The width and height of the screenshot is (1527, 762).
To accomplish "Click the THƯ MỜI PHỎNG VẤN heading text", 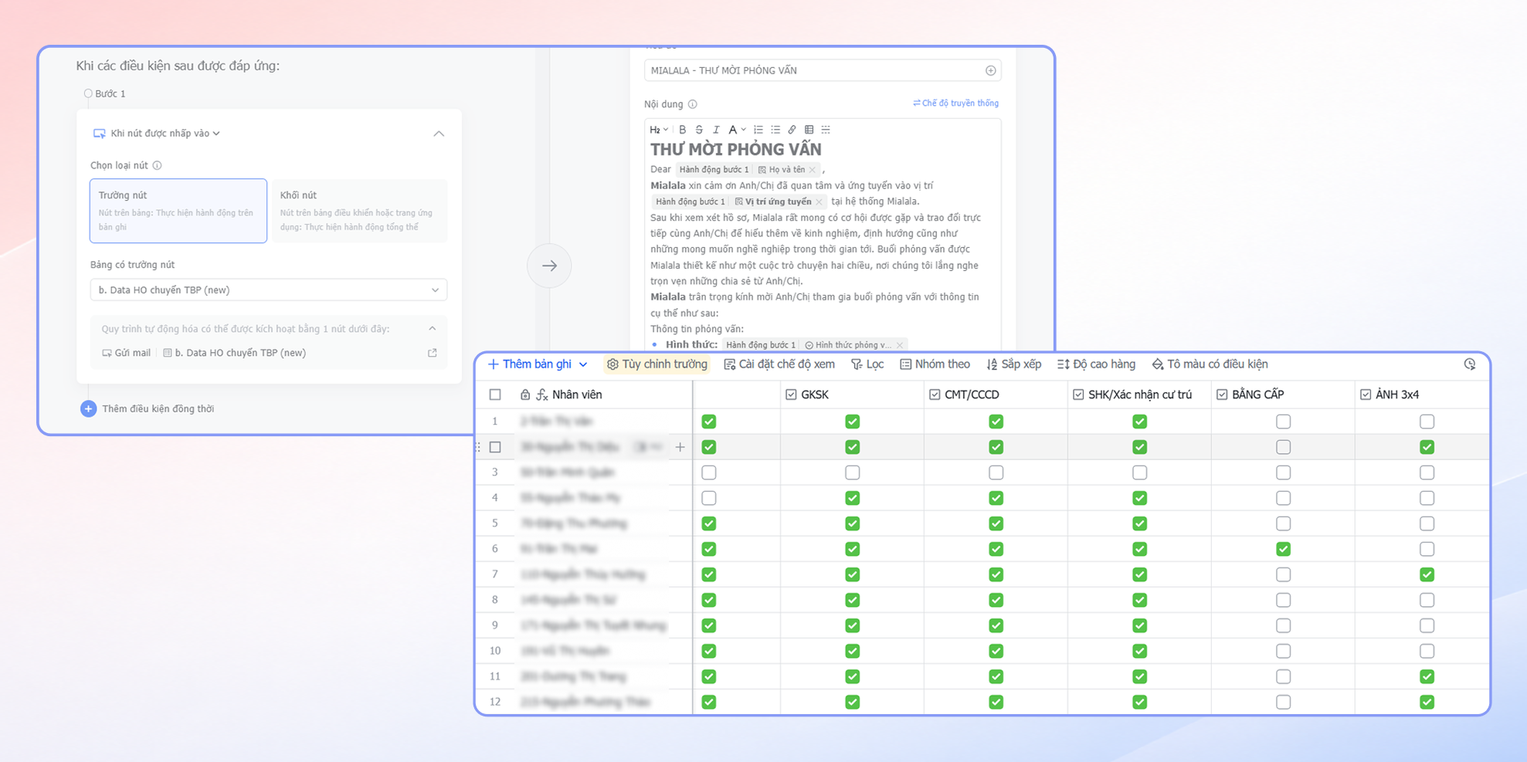I will (x=735, y=149).
